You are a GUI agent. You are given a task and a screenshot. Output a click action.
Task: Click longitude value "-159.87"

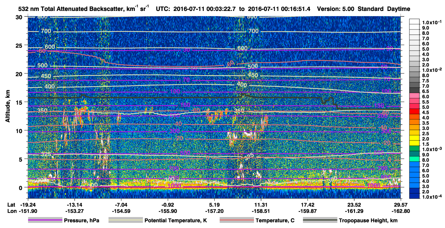308,211
